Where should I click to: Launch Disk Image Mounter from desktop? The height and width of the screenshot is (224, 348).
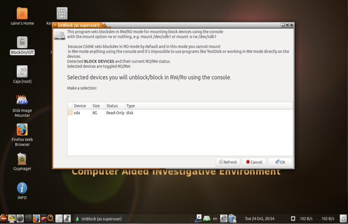[22, 100]
